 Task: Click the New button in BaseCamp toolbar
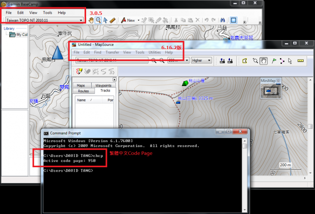click(x=128, y=20)
